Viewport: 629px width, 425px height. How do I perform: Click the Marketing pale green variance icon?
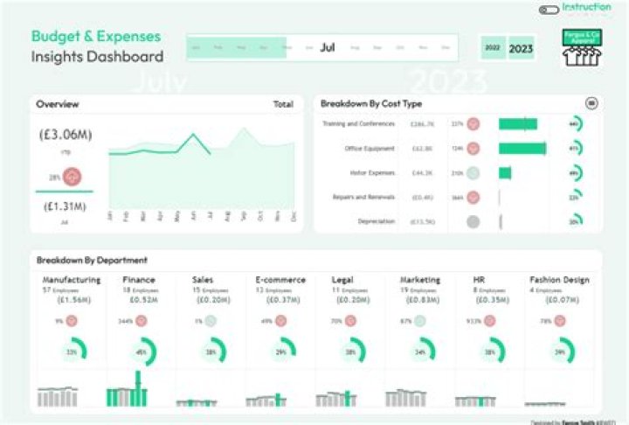coord(420,321)
